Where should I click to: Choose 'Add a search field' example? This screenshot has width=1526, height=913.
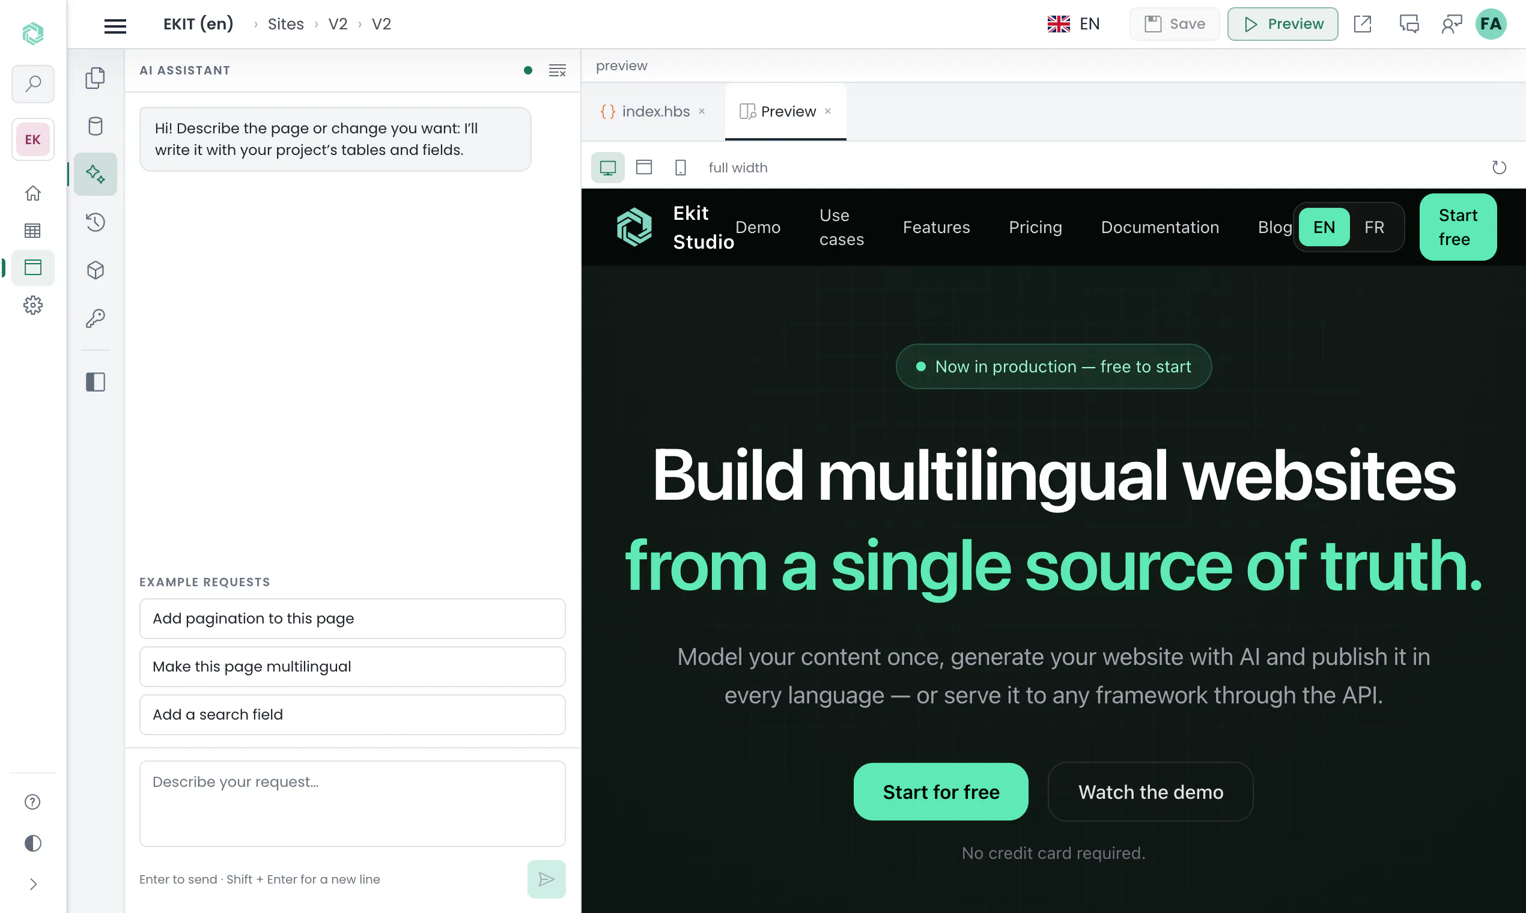tap(353, 714)
